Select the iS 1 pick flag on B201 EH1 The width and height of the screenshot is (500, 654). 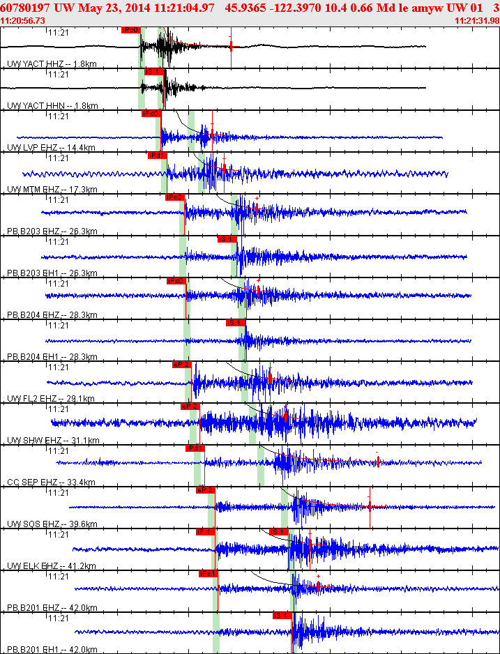coord(282,616)
